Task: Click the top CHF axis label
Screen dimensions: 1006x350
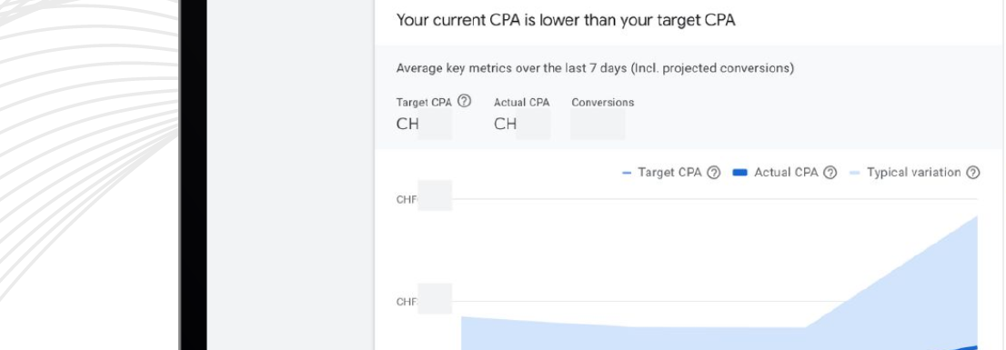Action: pos(424,199)
